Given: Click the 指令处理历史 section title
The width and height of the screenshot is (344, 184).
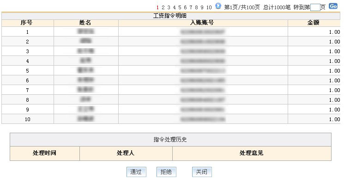Looking at the screenshot, I should click(x=170, y=140).
